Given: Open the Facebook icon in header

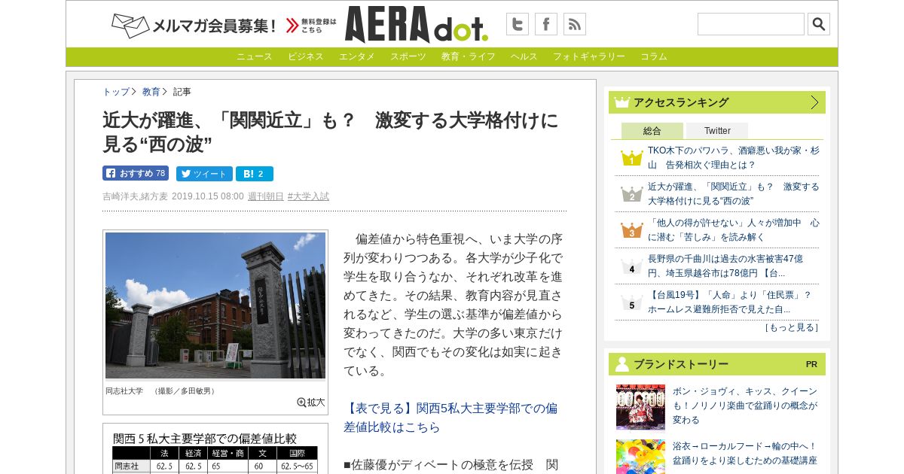Looking at the screenshot, I should (546, 24).
